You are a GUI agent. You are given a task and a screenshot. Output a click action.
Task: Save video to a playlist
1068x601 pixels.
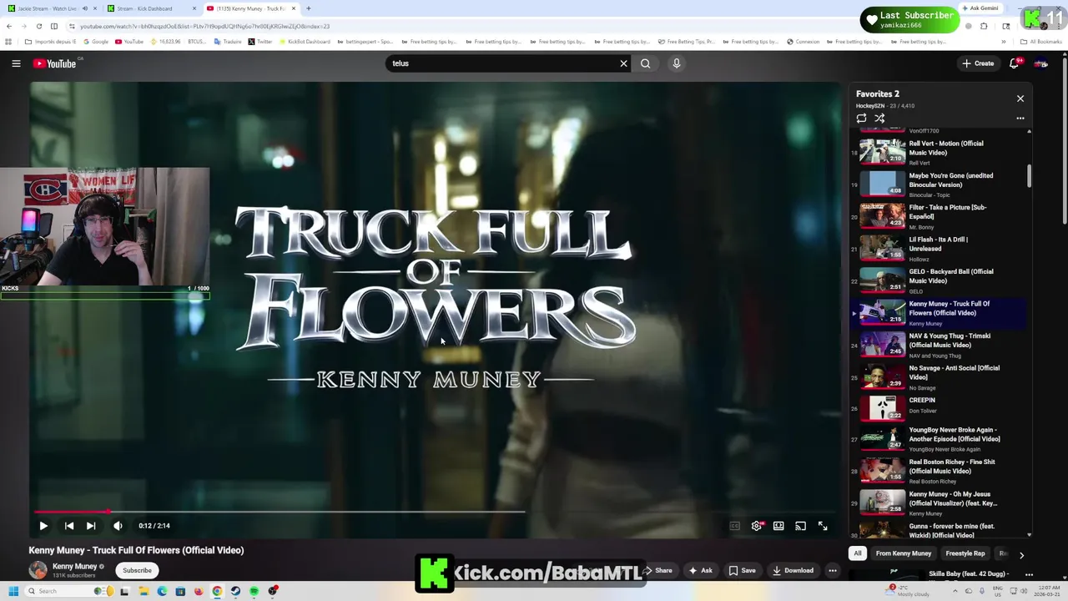(743, 571)
